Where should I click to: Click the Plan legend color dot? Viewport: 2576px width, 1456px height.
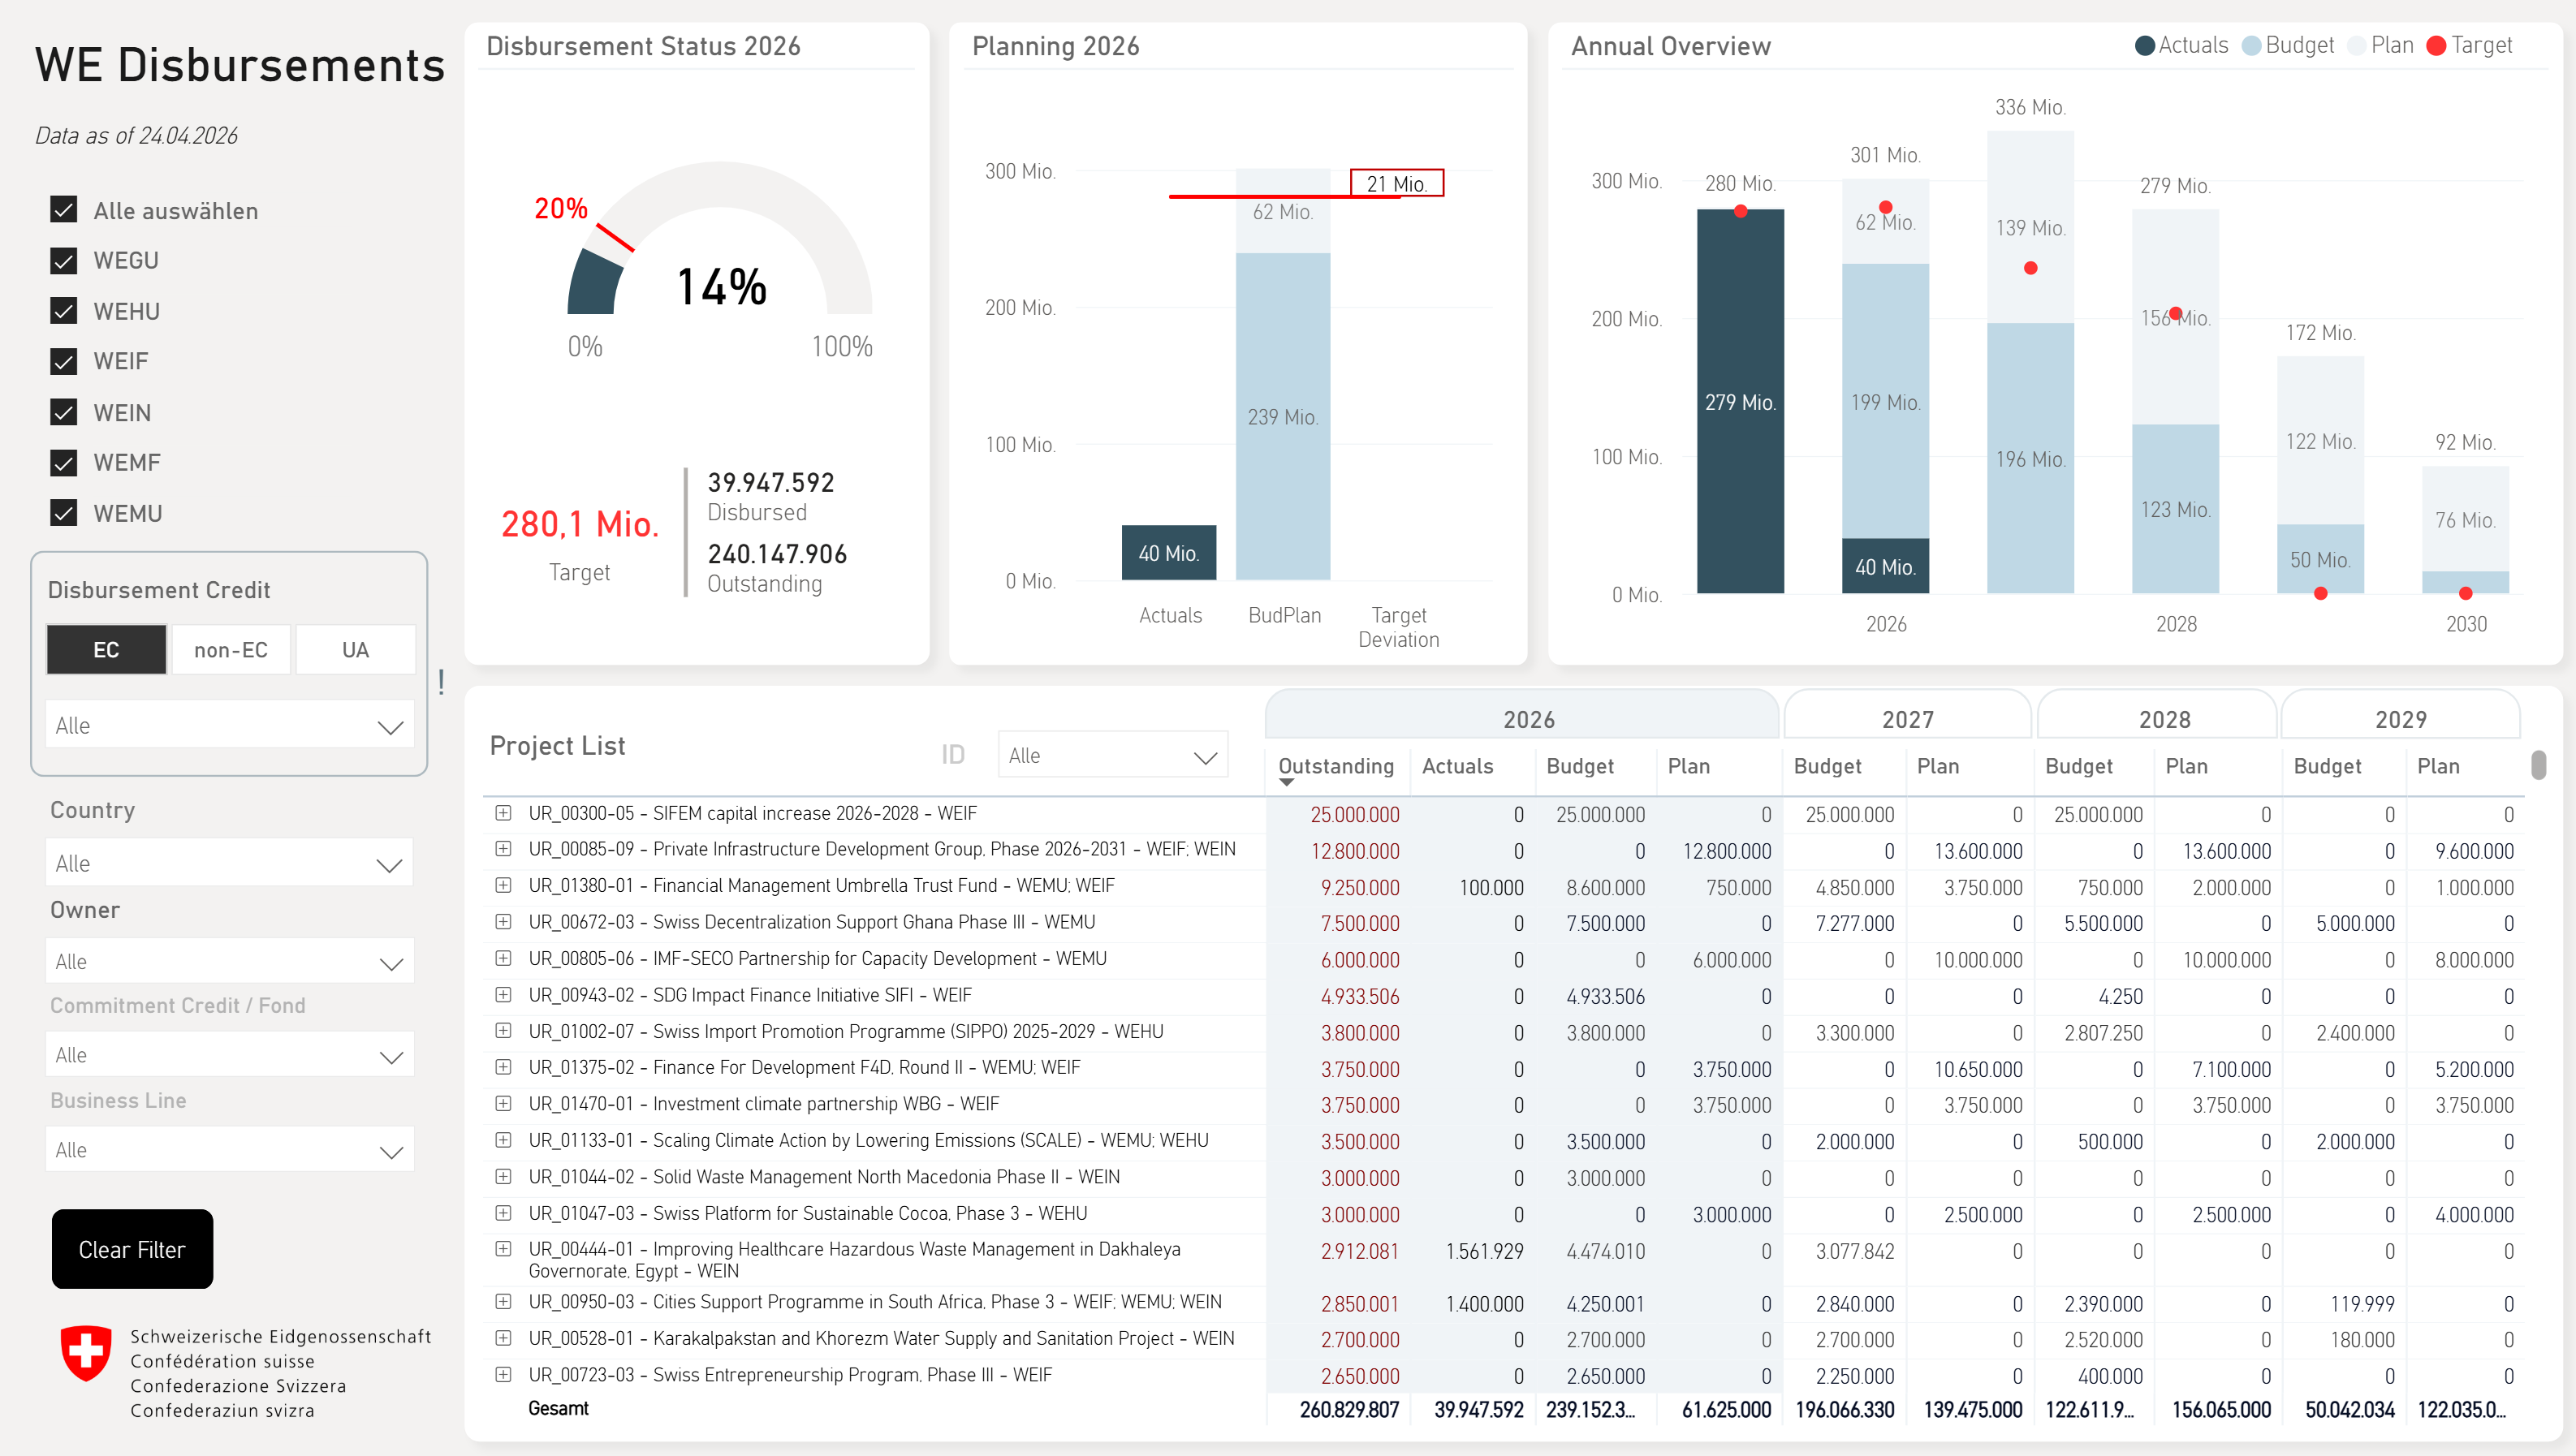(x=2356, y=46)
